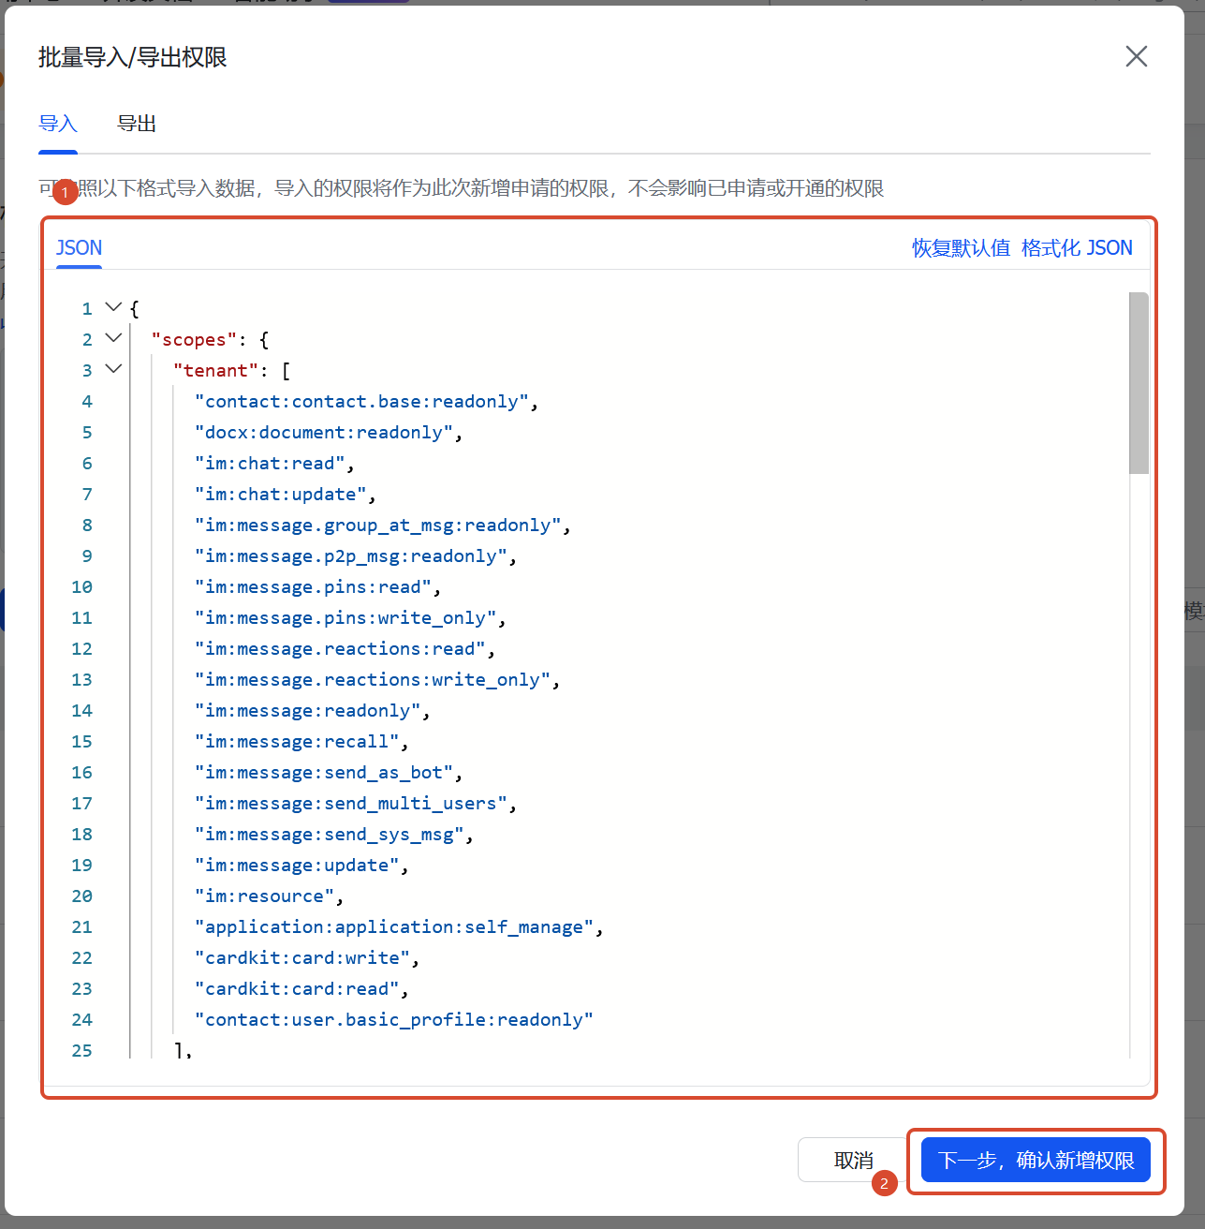Viewport: 1205px width, 1229px height.
Task: Click the "im:resource" entry
Action: [265, 896]
